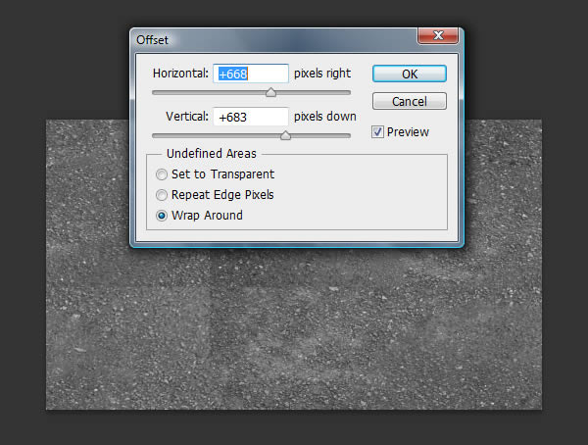588x445 pixels.
Task: Click OK in the Offset dialog
Action: click(x=409, y=74)
